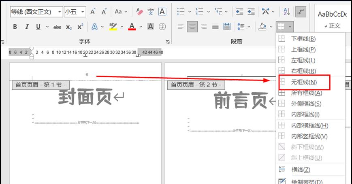
Task: Click the bullet list icon
Action: coord(181,11)
